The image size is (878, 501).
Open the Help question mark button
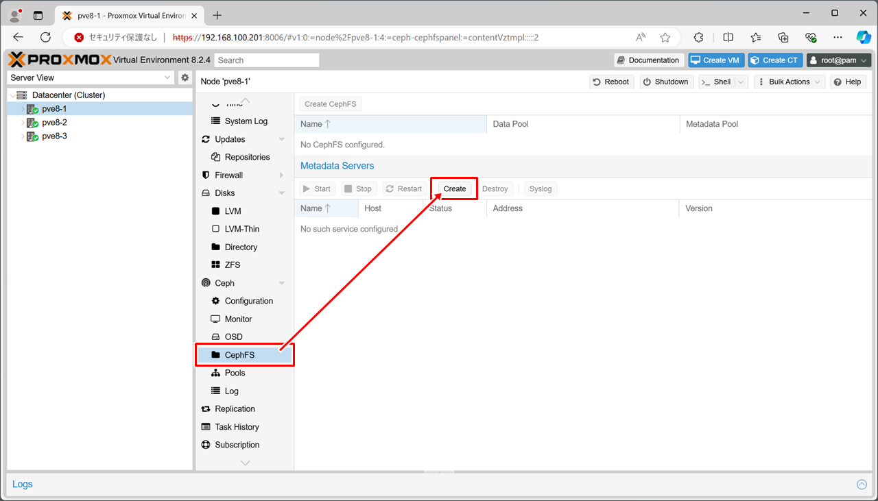(847, 82)
